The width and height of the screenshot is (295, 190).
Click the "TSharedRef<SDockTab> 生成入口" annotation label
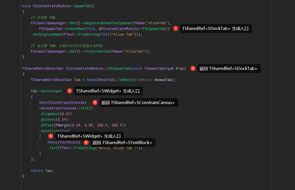click(x=216, y=29)
